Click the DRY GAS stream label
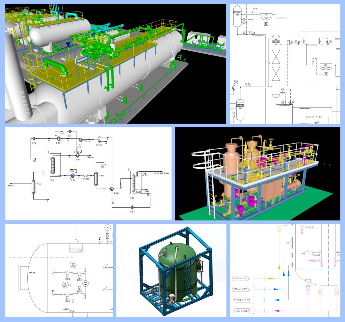Viewport: 345px width, 322px height. [x=90, y=158]
